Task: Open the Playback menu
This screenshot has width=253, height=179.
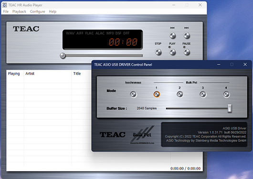Action: pos(19,11)
